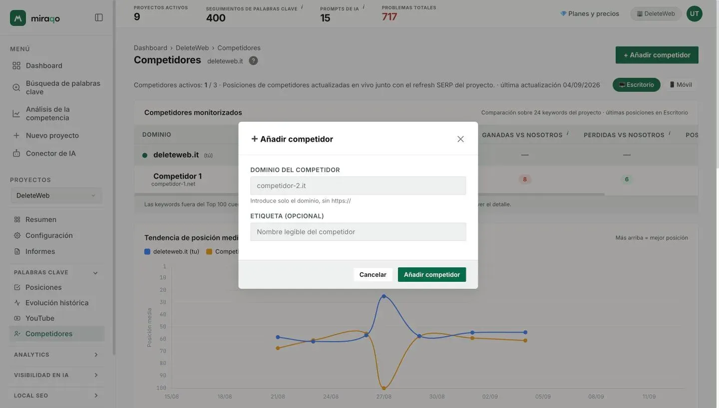Click the Competidor 1 row name

[178, 176]
